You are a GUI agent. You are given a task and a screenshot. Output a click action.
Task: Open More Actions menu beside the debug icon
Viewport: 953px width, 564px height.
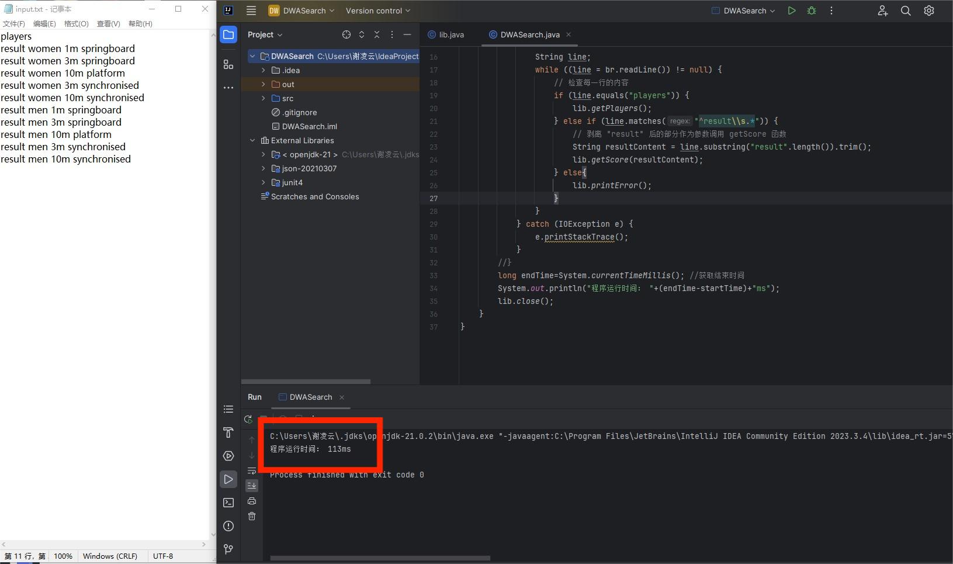pyautogui.click(x=831, y=11)
